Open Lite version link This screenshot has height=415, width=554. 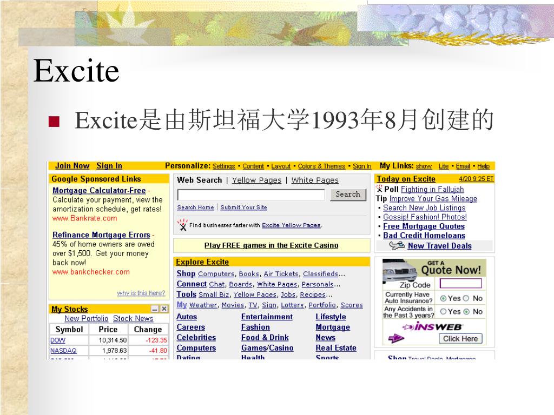pyautogui.click(x=444, y=166)
